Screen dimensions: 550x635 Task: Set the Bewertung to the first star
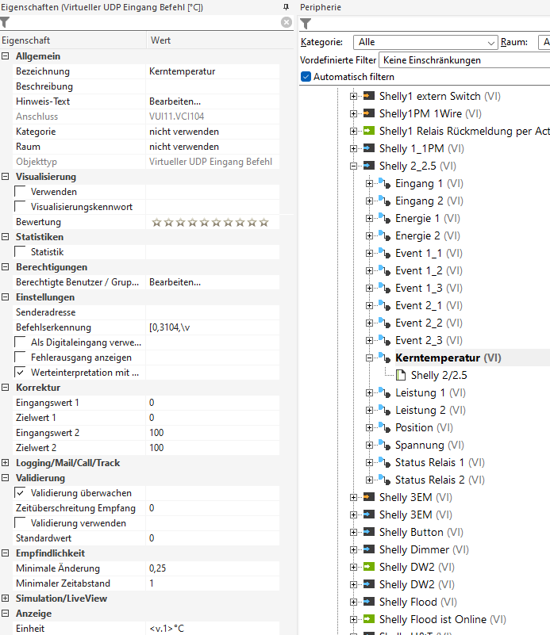pos(156,222)
